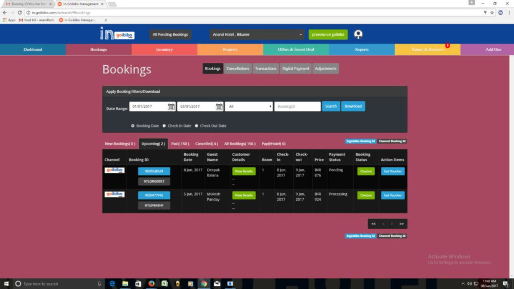
Task: Open the All Pending Bookings menu
Action: (170, 34)
